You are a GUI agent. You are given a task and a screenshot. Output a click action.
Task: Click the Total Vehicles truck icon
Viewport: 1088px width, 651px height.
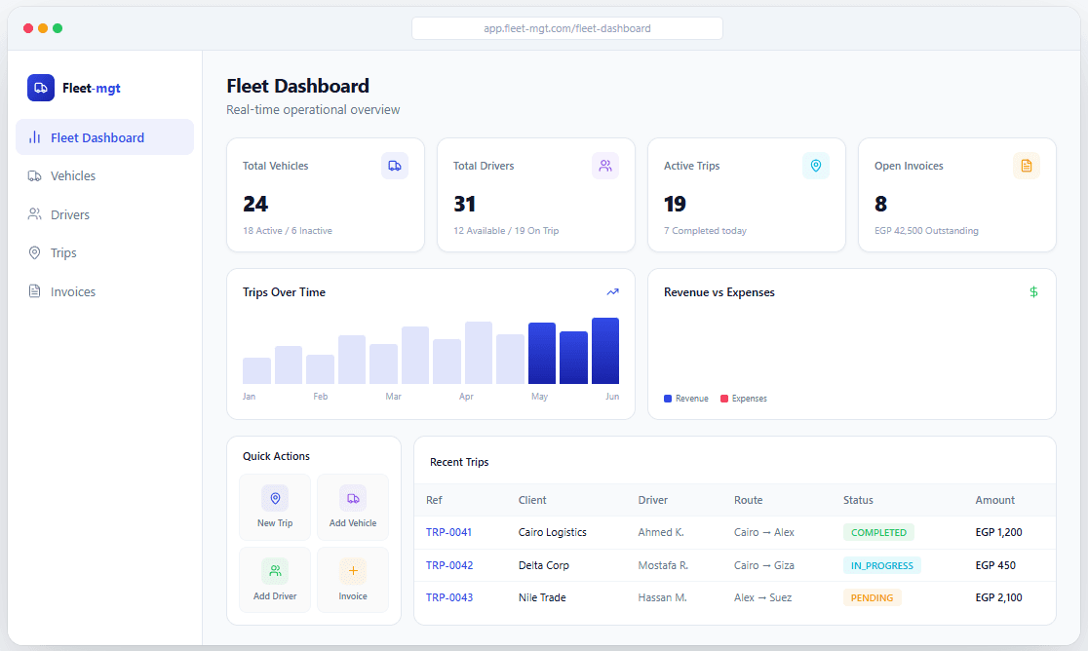tap(395, 166)
